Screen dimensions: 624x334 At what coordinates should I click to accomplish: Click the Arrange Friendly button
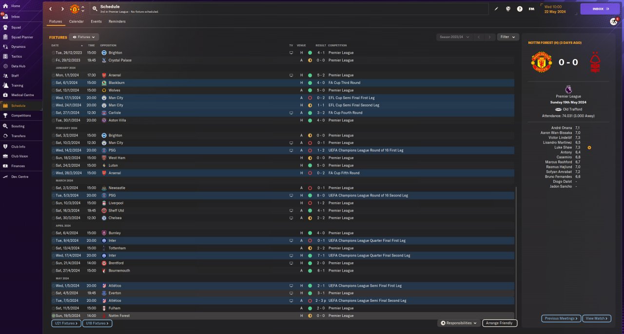(x=500, y=323)
